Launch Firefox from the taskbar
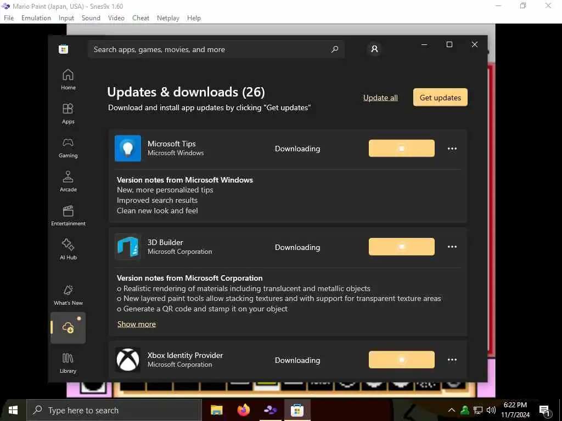The height and width of the screenshot is (421, 562). point(244,410)
